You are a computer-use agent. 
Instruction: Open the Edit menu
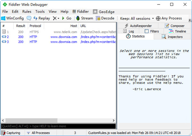tap(15, 12)
